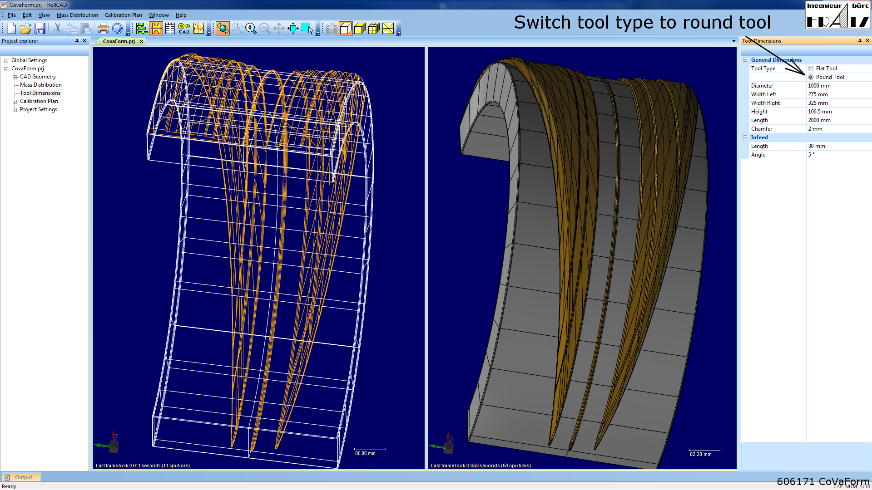Select the Round Tool radio button
The width and height of the screenshot is (872, 490).
811,77
